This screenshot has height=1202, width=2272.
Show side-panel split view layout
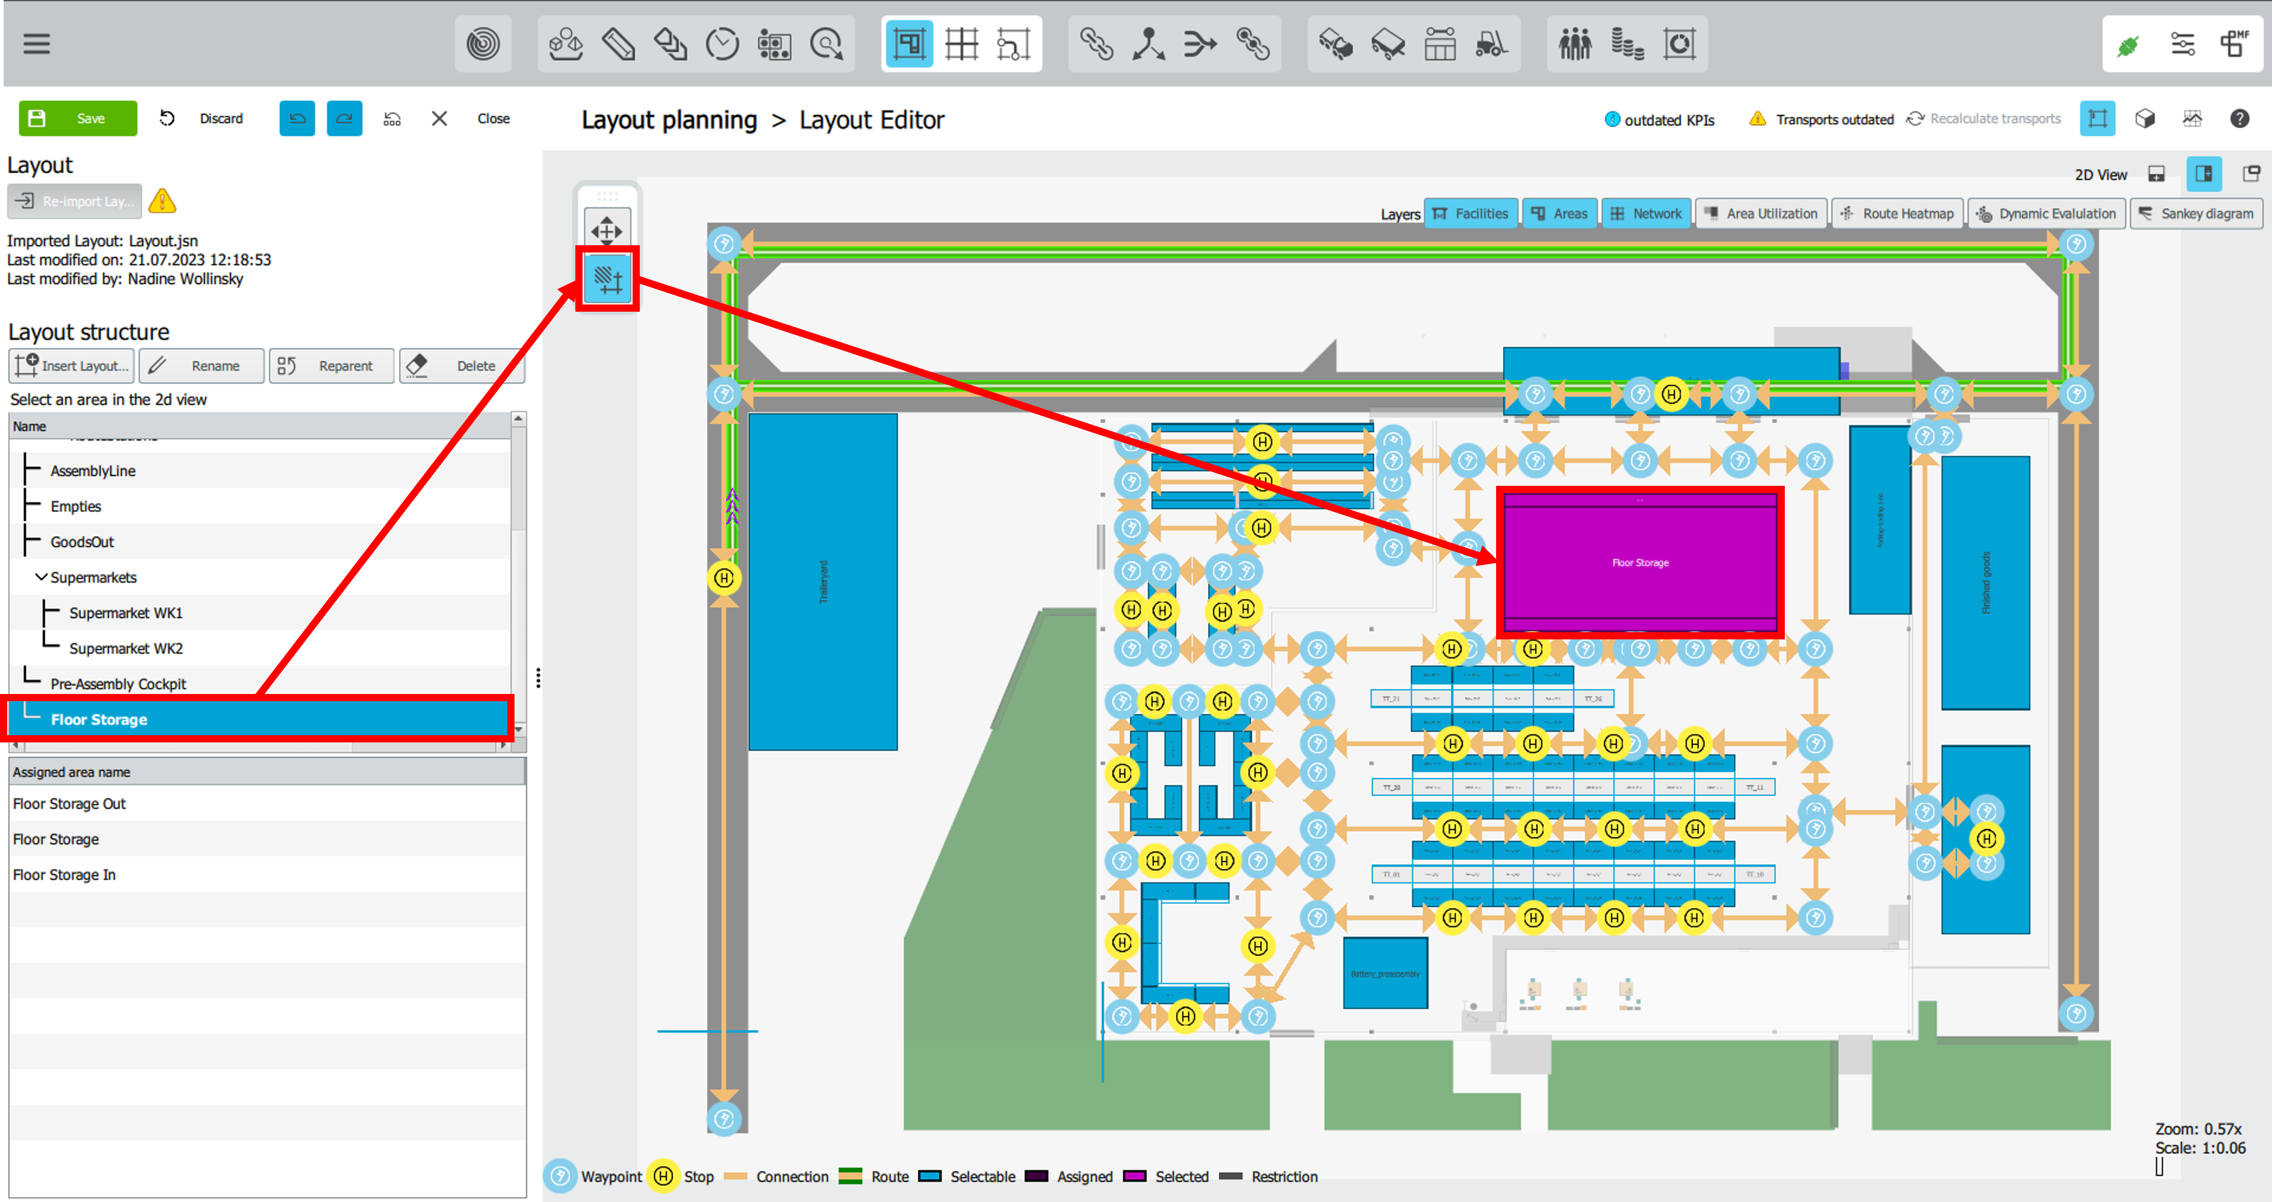tap(2203, 174)
